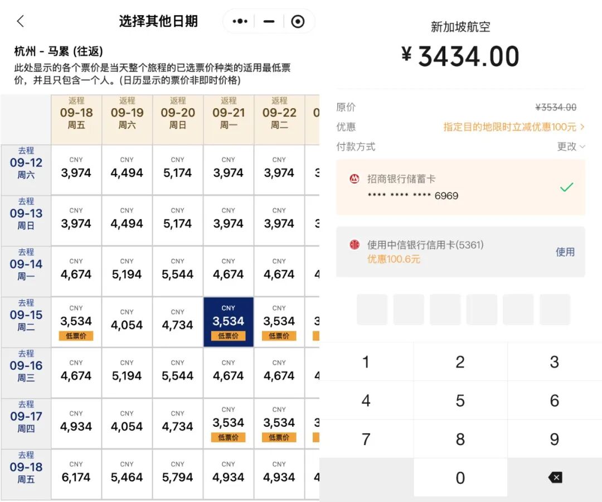The width and height of the screenshot is (602, 502).
Task: Tap the backspace delete key
Action: pos(555,477)
